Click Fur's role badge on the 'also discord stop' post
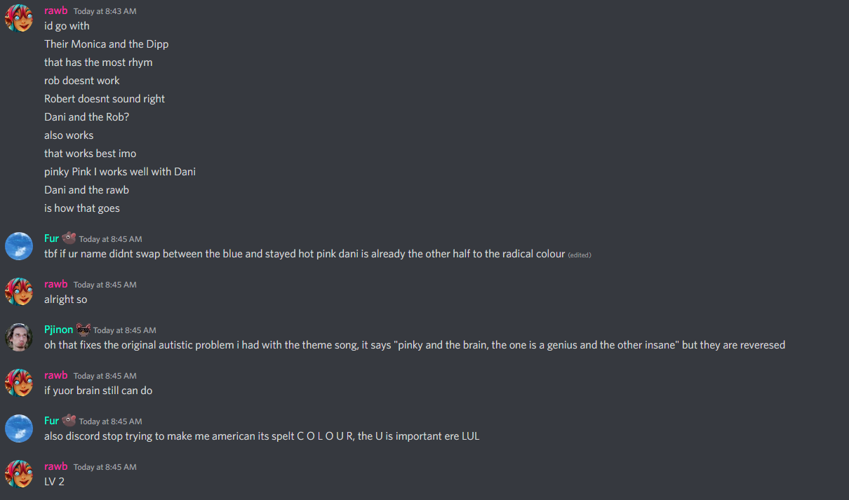The image size is (849, 500). point(69,420)
